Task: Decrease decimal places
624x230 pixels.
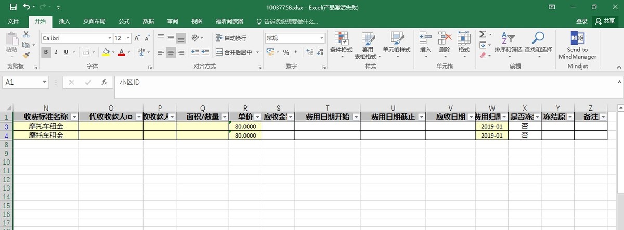Action: pyautogui.click(x=321, y=52)
